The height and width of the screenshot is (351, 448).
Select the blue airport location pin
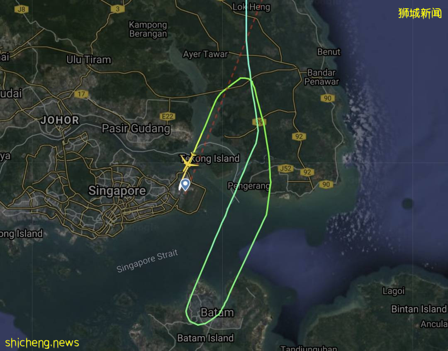(185, 184)
